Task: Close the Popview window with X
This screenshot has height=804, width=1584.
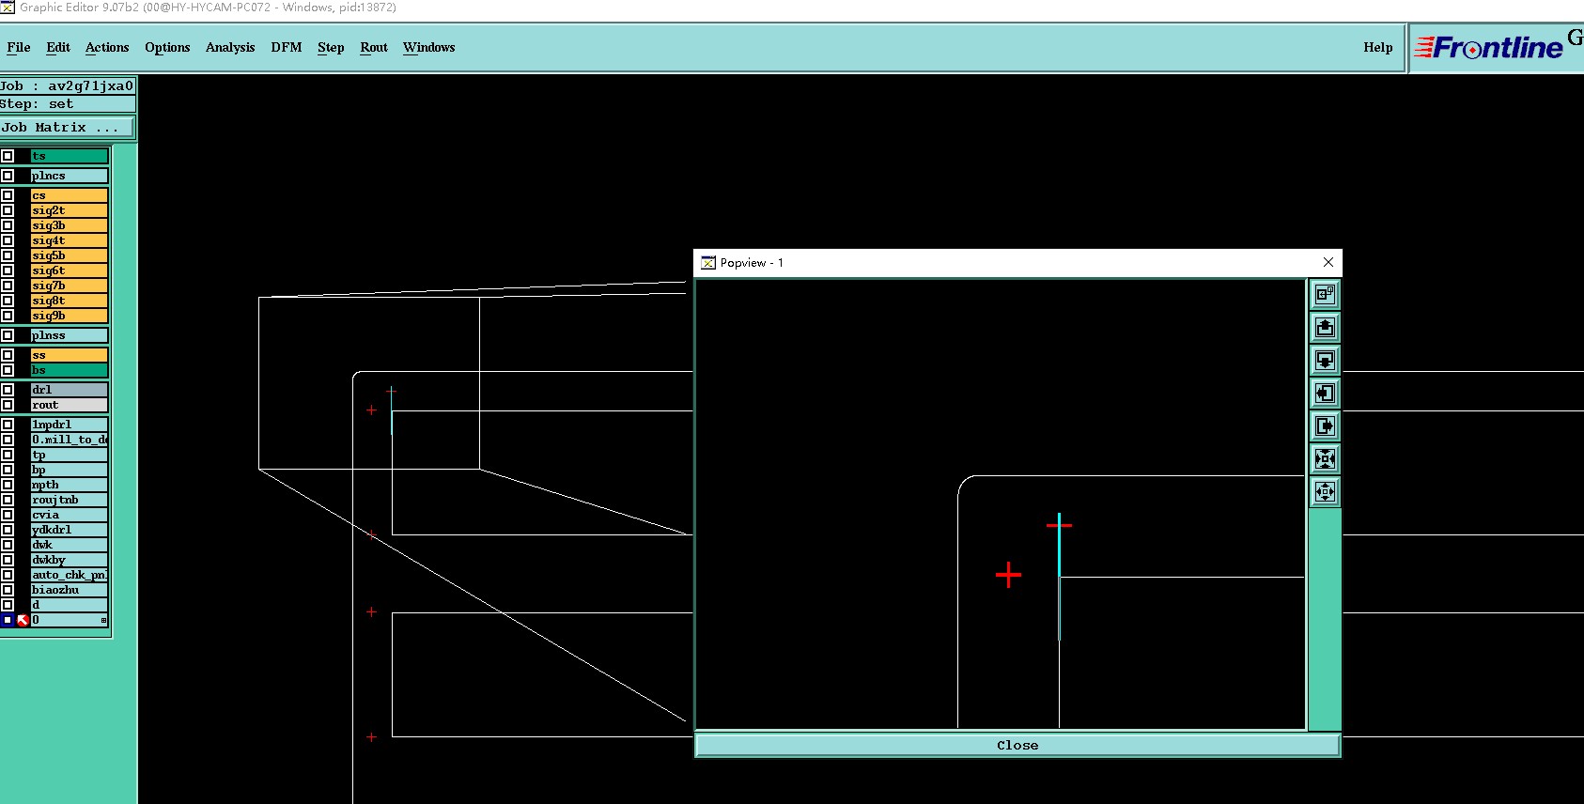Action: [1328, 262]
